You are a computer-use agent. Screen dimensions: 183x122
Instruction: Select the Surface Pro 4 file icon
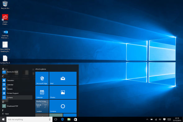5,60
